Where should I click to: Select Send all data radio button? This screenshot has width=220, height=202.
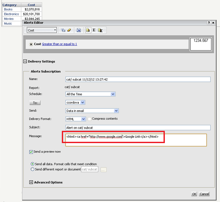click(32, 164)
